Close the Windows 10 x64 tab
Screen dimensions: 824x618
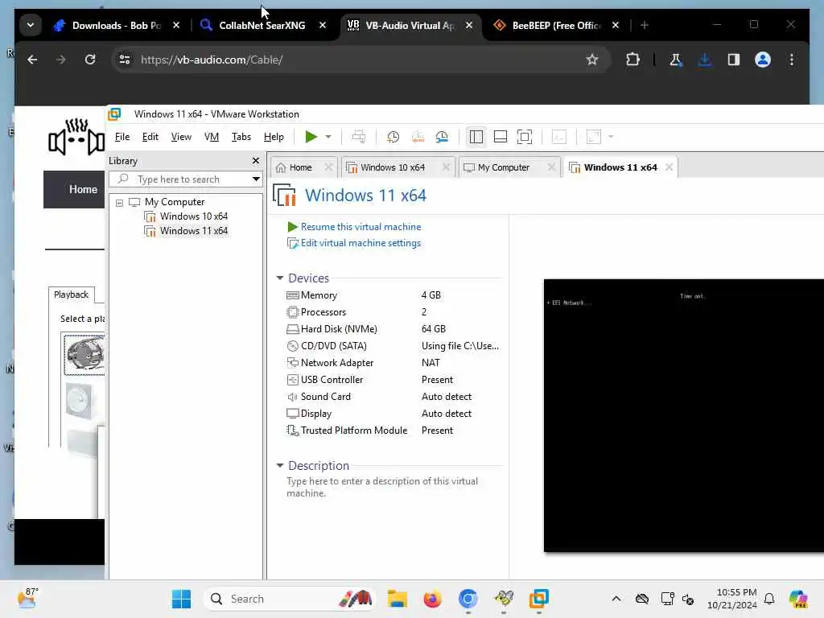(446, 167)
